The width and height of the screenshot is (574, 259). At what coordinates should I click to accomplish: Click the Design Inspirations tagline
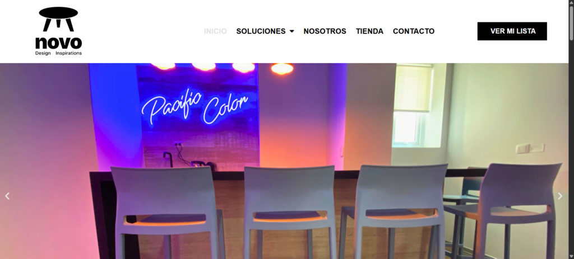(58, 53)
